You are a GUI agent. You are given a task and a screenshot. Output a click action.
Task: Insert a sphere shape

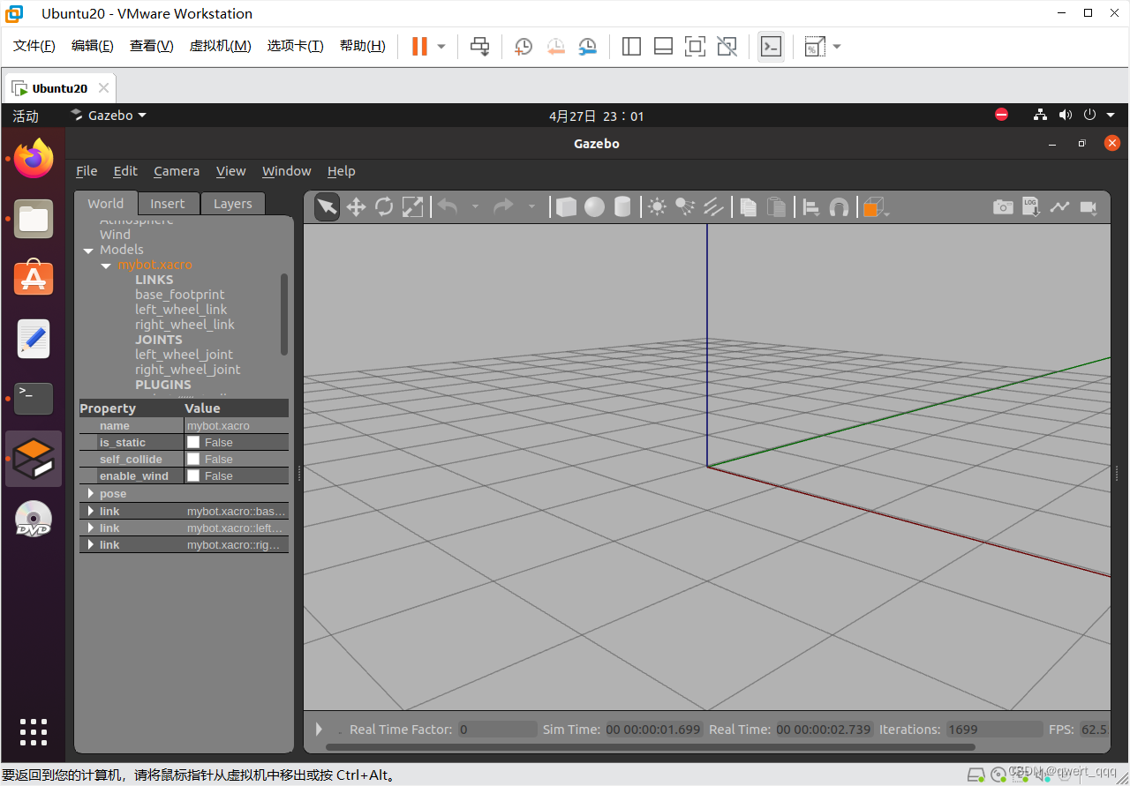pos(594,206)
